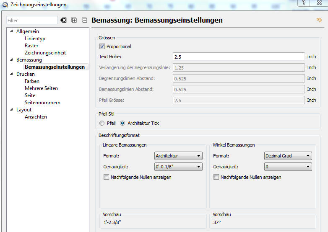Click the orange reset to defaults icon
The height and width of the screenshot is (232, 328).
pyautogui.click(x=319, y=20)
